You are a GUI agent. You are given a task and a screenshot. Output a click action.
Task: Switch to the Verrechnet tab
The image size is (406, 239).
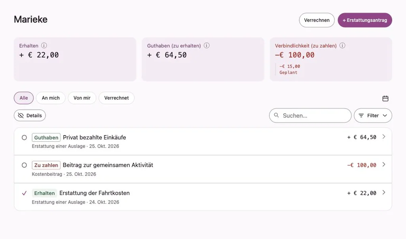click(x=117, y=98)
